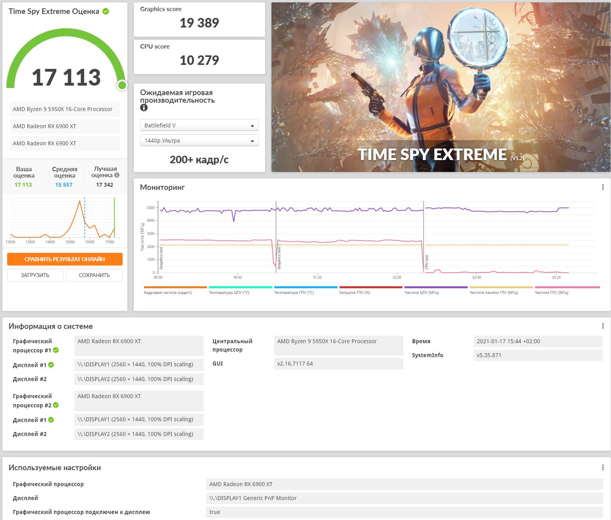Click the green knob at the score gauge's end
This screenshot has height=520, width=611.
(122, 85)
